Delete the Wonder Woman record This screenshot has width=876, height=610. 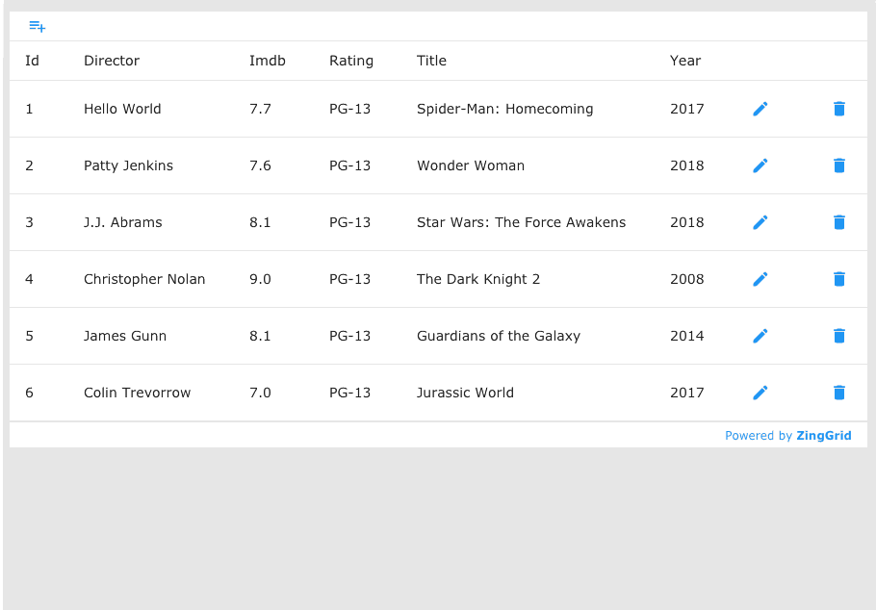[x=838, y=165]
